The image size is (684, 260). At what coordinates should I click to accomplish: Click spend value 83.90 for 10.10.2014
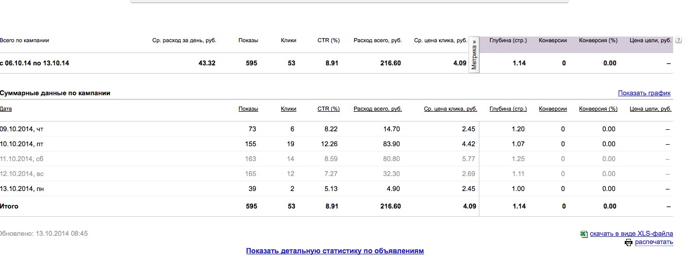pyautogui.click(x=391, y=144)
